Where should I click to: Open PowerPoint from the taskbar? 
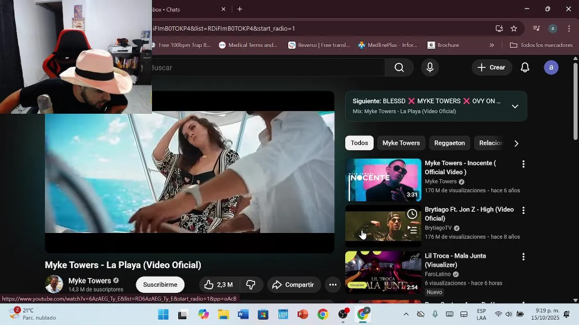(303, 315)
